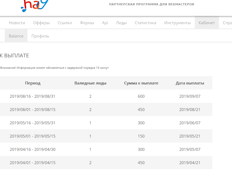Click the 2019/05/21 payout date cell
Image resolution: width=232 pixels, height=179 pixels.
(x=190, y=136)
